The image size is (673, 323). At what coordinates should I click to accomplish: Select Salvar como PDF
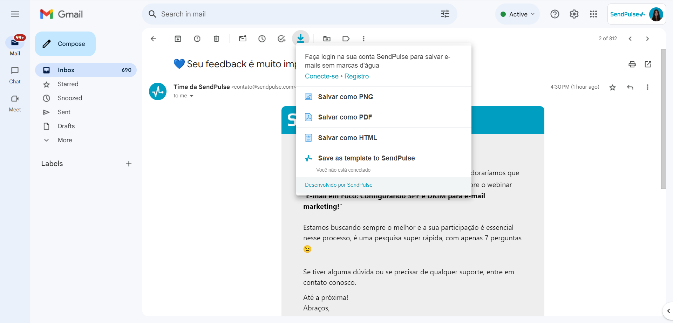tap(384, 117)
